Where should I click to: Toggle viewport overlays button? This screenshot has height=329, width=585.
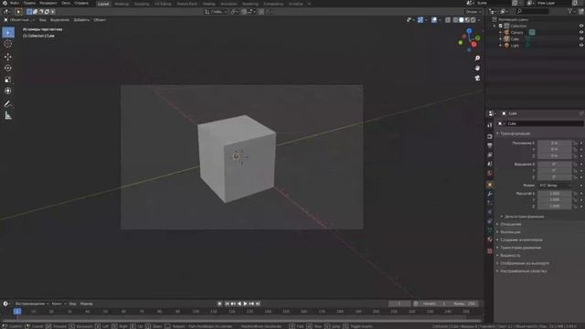pyautogui.click(x=434, y=20)
